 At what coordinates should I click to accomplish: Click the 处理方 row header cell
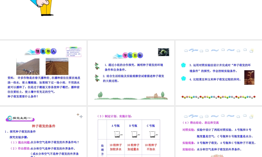[x=102, y=148]
